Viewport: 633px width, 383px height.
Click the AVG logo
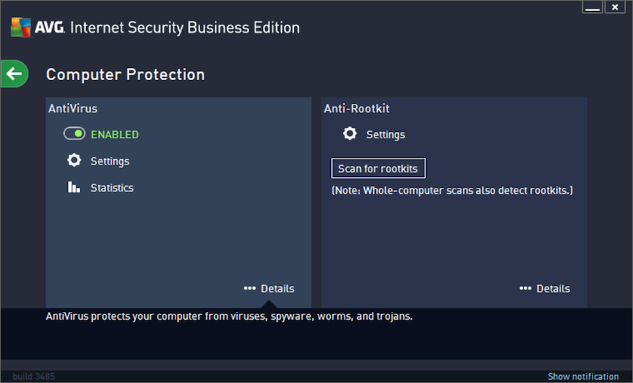point(22,26)
